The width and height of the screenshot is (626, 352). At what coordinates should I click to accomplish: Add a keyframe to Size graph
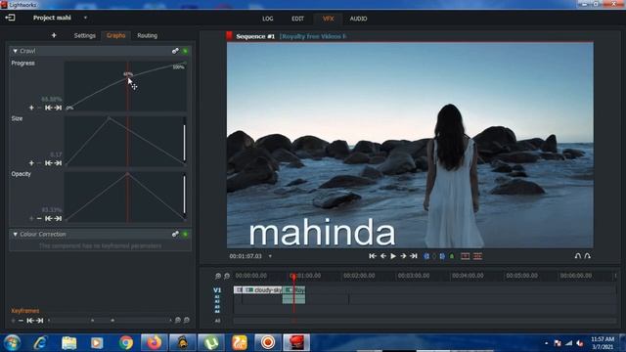click(31, 163)
